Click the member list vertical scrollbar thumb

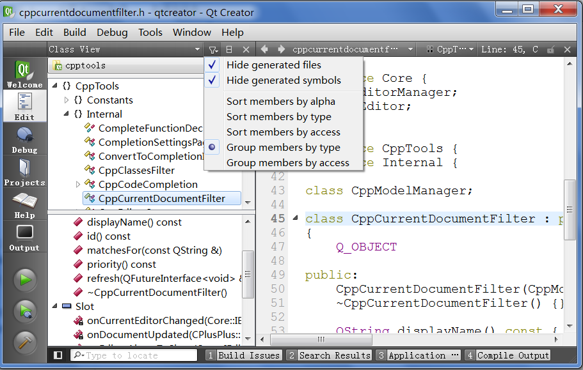pyautogui.click(x=248, y=274)
